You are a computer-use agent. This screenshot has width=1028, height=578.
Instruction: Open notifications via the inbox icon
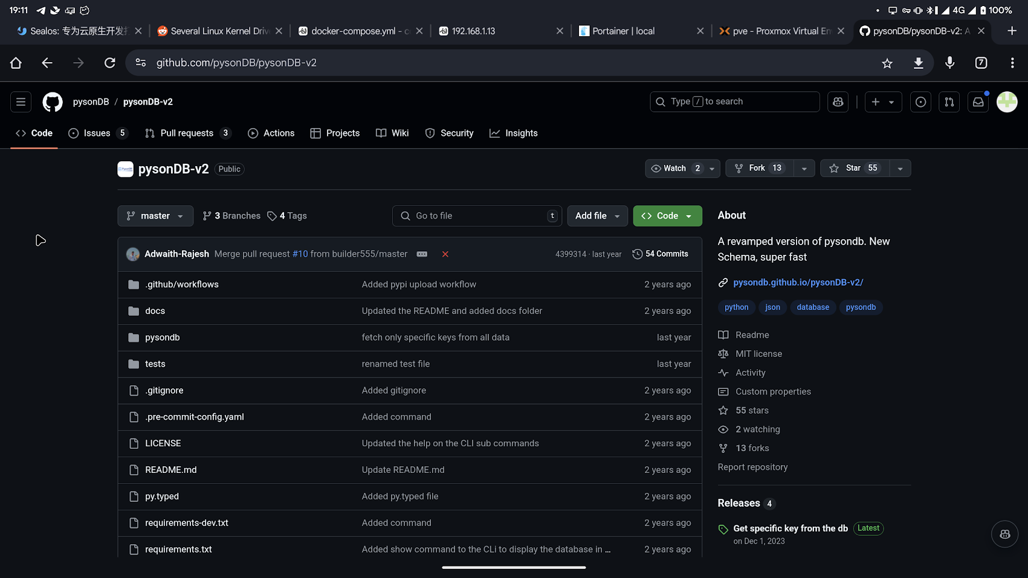click(978, 101)
